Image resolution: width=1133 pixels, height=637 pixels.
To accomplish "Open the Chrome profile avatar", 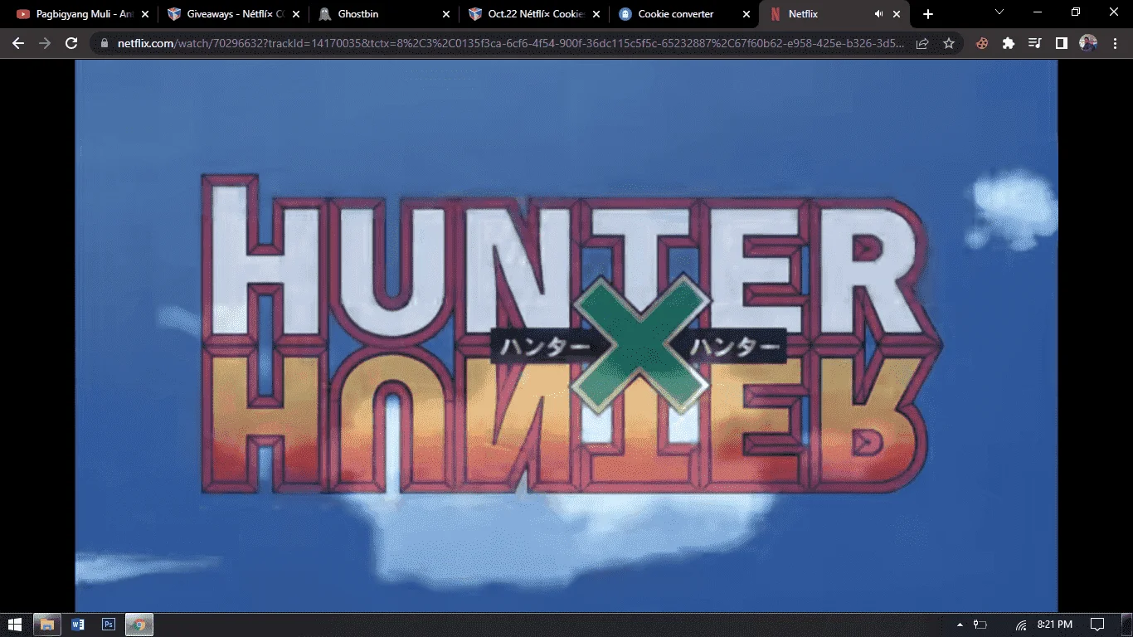I will [x=1088, y=43].
